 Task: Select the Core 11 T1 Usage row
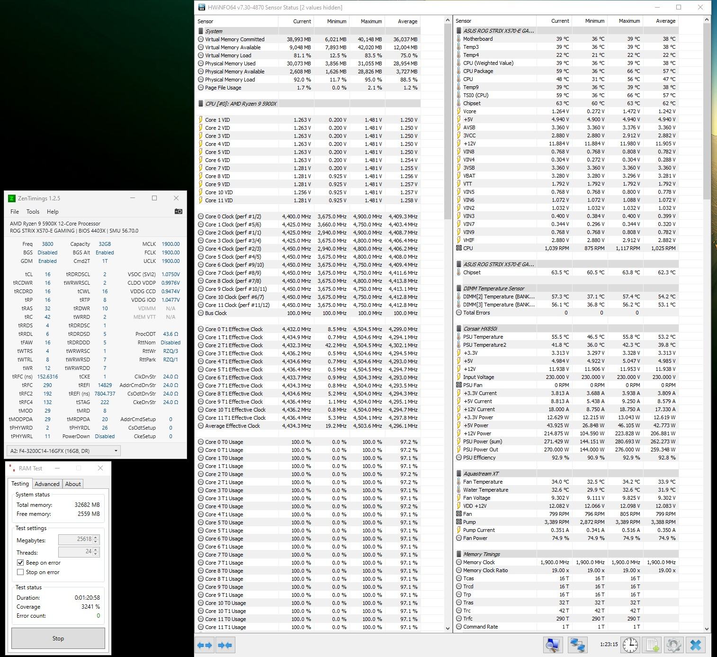(x=308, y=627)
